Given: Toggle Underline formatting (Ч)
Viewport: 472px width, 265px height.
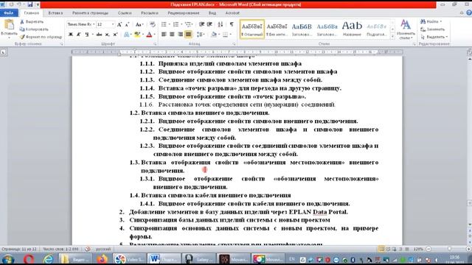Looking at the screenshot, I should click(87, 35).
